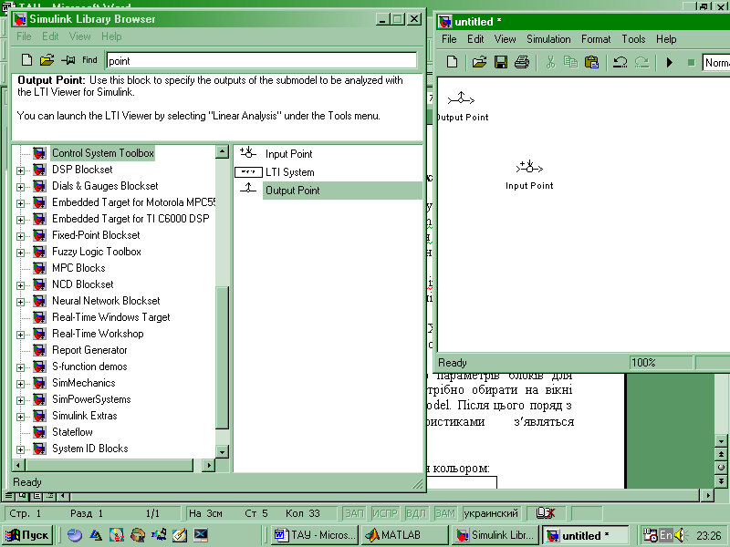Select Real-Time Windows Target library
The height and width of the screenshot is (547, 730).
click(110, 317)
